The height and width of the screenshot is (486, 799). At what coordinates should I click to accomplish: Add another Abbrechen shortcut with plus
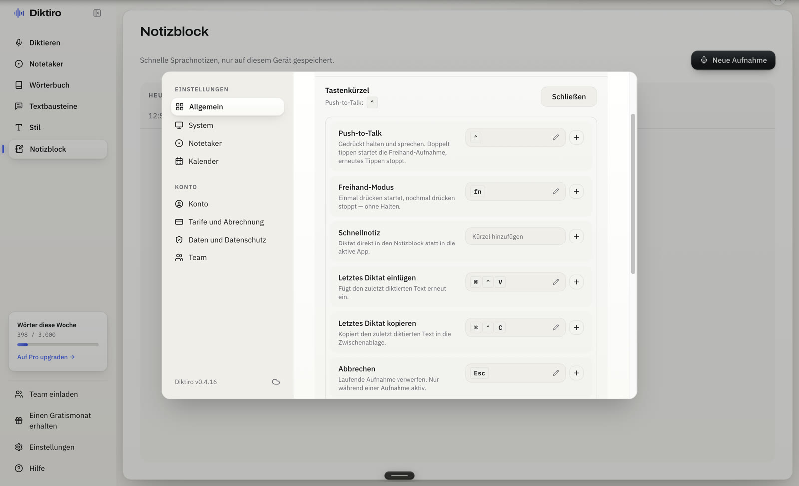576,373
